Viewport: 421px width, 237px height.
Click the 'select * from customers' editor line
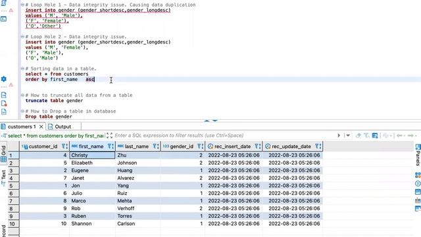[57, 74]
